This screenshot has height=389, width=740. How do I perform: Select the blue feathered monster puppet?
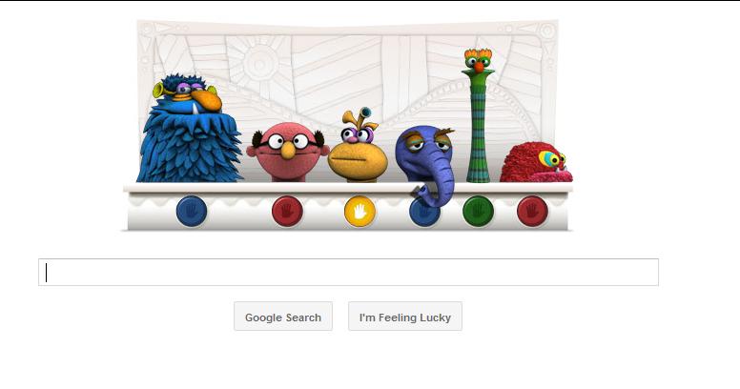click(189, 130)
